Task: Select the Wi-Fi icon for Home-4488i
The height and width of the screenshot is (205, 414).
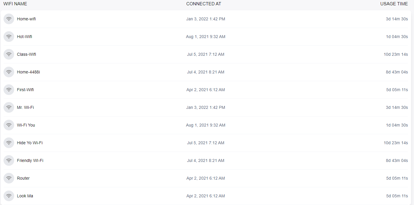Action: tap(9, 72)
